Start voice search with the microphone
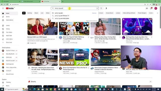This screenshot has width=161, height=91. 106,8
